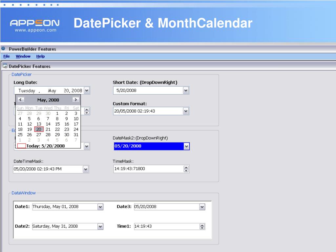Click the Today: 5/20/2008 link
This screenshot has width=336, height=252.
pos(45,146)
